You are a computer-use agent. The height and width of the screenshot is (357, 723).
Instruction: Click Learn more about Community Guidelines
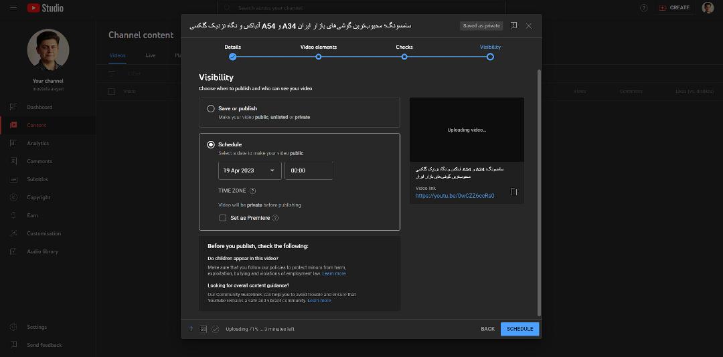[x=319, y=301]
